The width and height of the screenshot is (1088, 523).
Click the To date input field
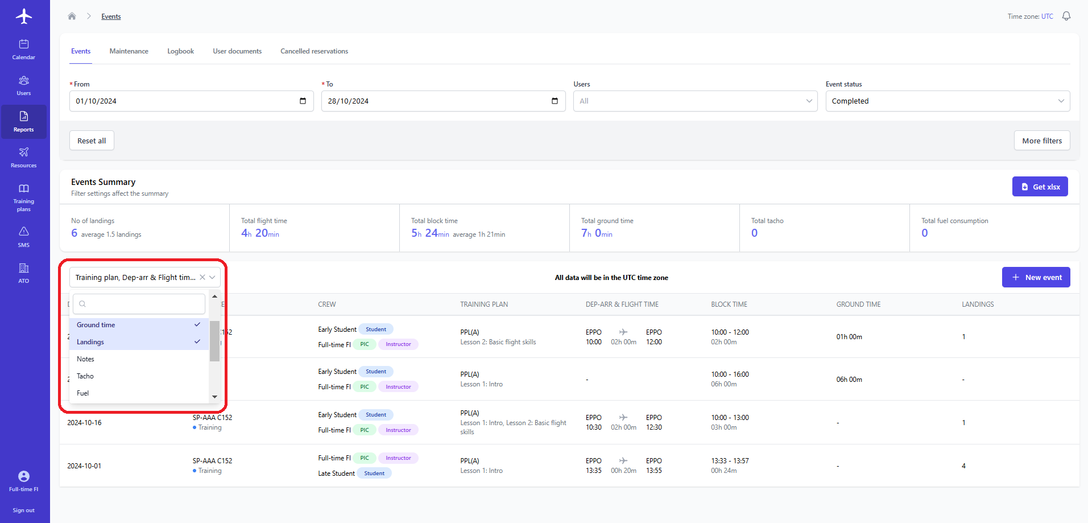(x=443, y=101)
